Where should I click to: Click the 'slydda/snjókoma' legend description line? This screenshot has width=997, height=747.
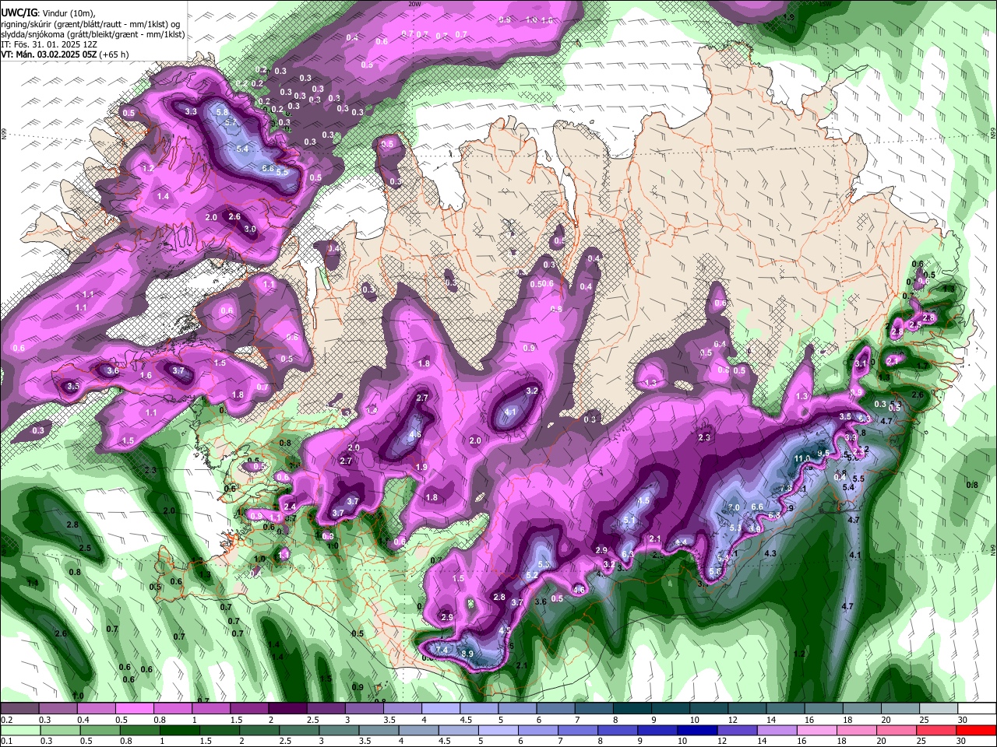(x=93, y=34)
